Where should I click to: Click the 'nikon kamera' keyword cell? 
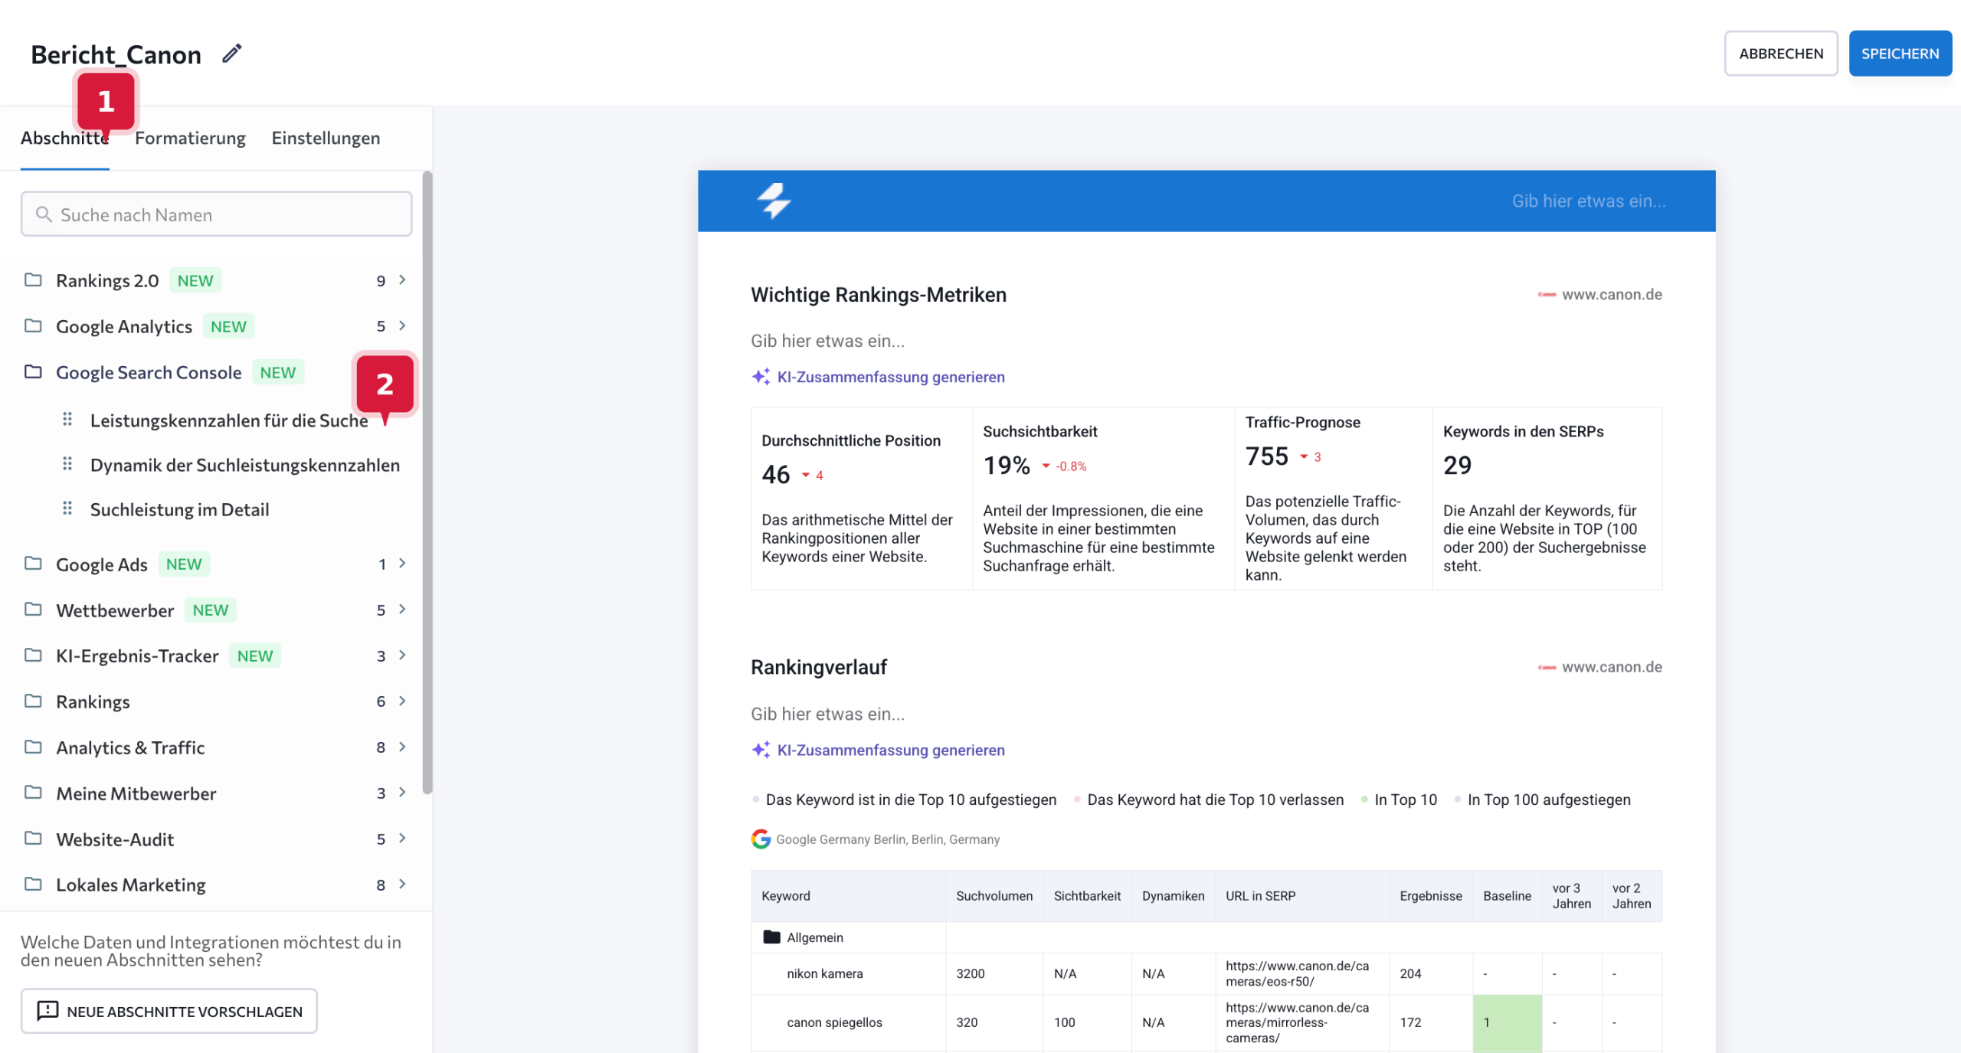coord(848,973)
